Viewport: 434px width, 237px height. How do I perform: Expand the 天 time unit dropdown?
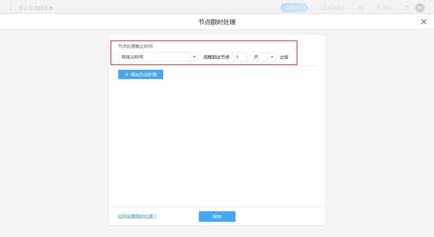[x=259, y=57]
